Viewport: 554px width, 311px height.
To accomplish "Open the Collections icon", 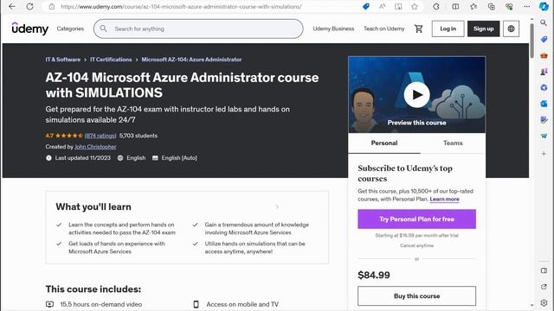I will [492, 6].
